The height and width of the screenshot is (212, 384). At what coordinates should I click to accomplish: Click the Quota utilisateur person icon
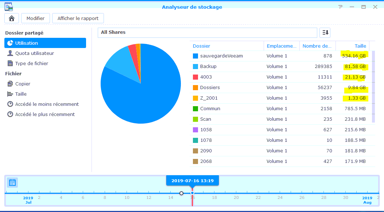tap(10, 53)
